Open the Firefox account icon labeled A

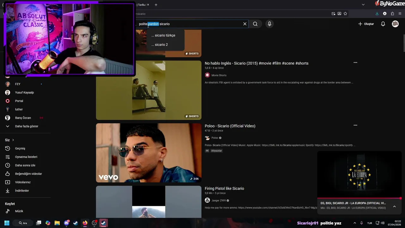point(385,14)
